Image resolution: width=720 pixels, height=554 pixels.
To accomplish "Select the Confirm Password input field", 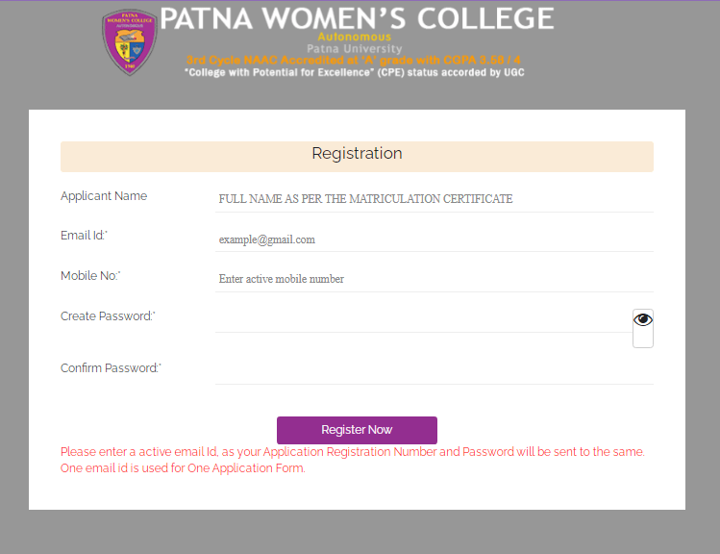I will (434, 371).
